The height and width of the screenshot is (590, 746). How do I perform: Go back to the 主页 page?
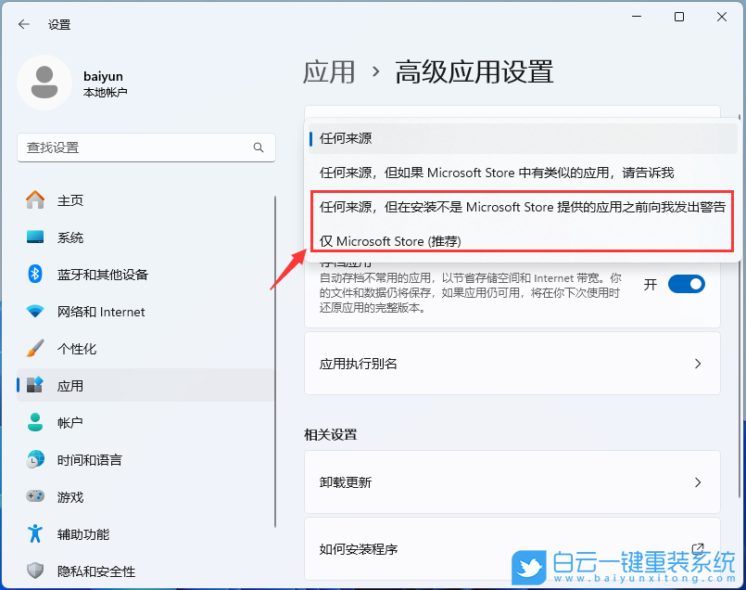tap(70, 200)
